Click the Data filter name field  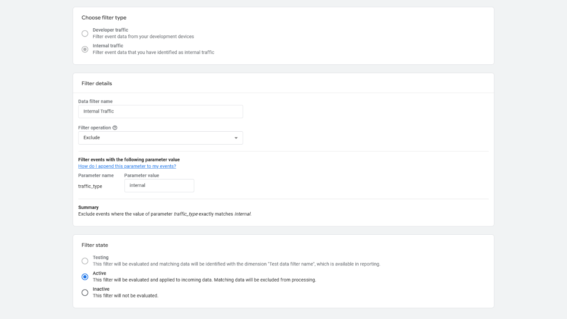[161, 111]
